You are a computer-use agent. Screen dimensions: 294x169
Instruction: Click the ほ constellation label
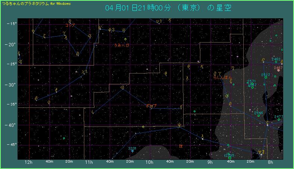[181, 146]
